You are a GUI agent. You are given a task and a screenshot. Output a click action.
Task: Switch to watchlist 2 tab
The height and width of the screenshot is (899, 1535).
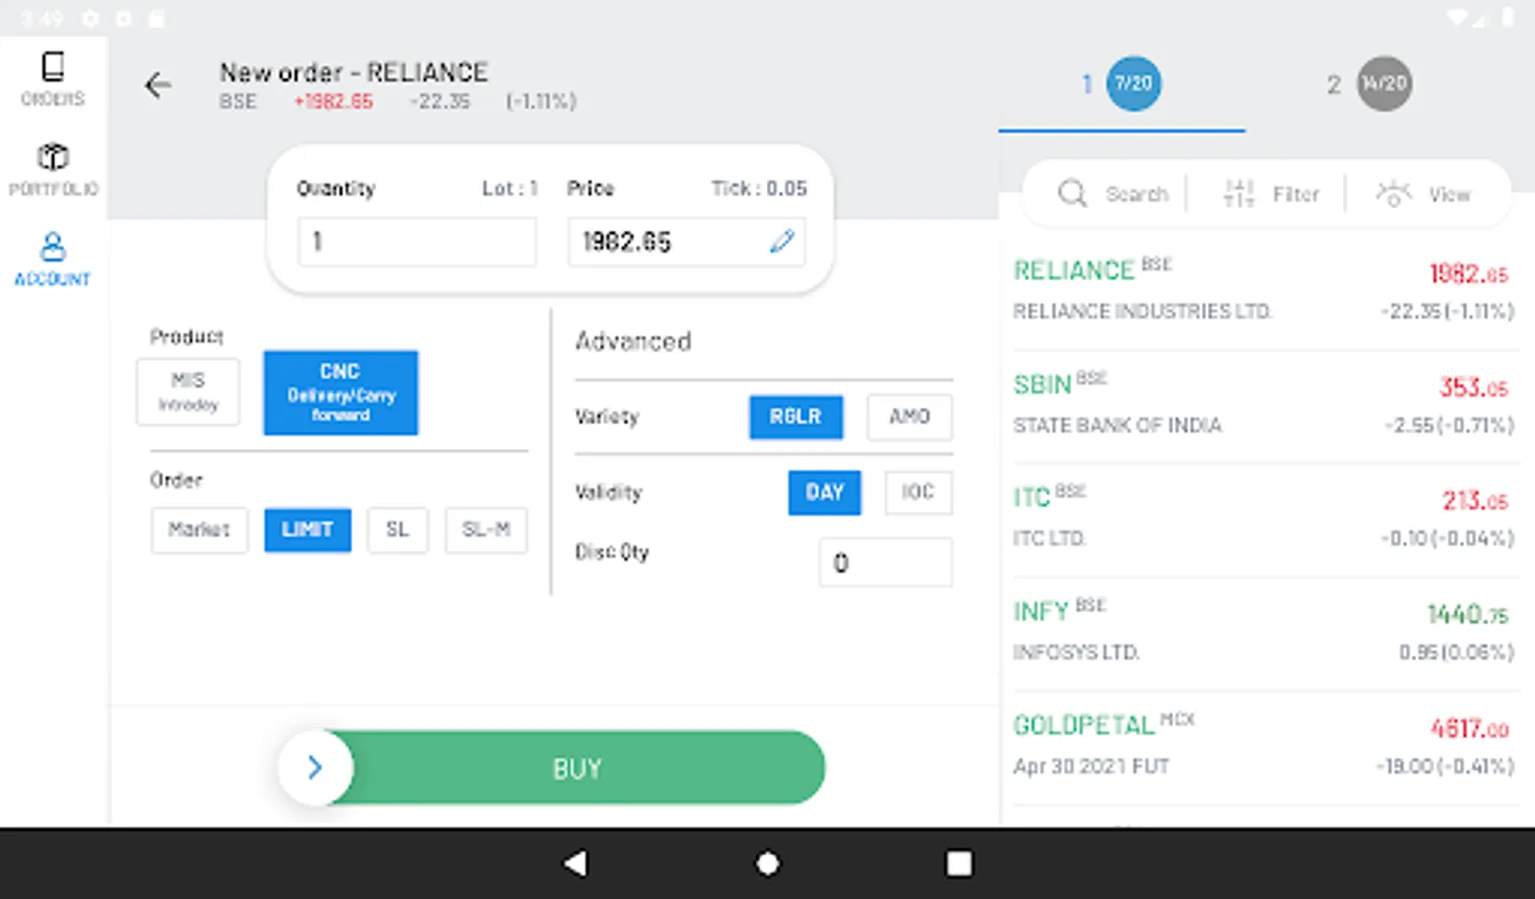1369,84
